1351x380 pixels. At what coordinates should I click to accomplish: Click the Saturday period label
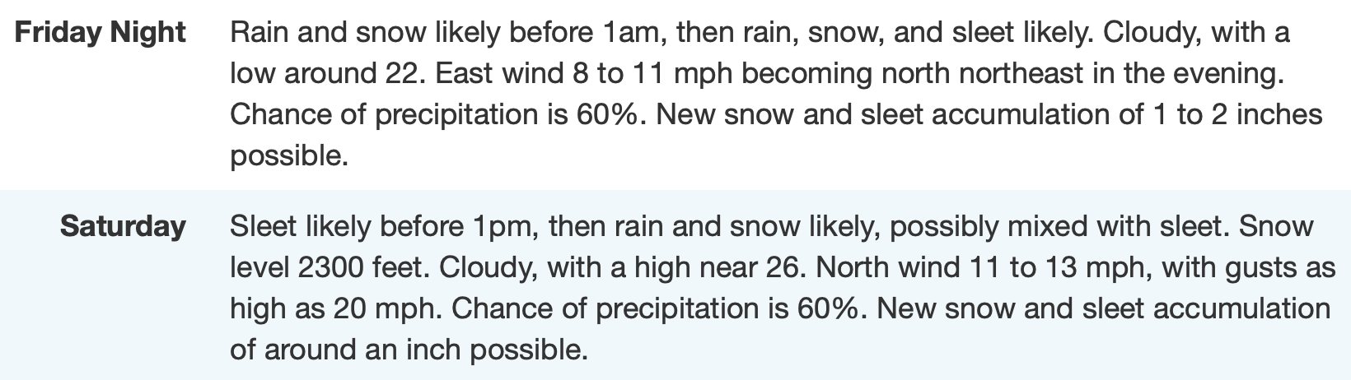coord(123,225)
